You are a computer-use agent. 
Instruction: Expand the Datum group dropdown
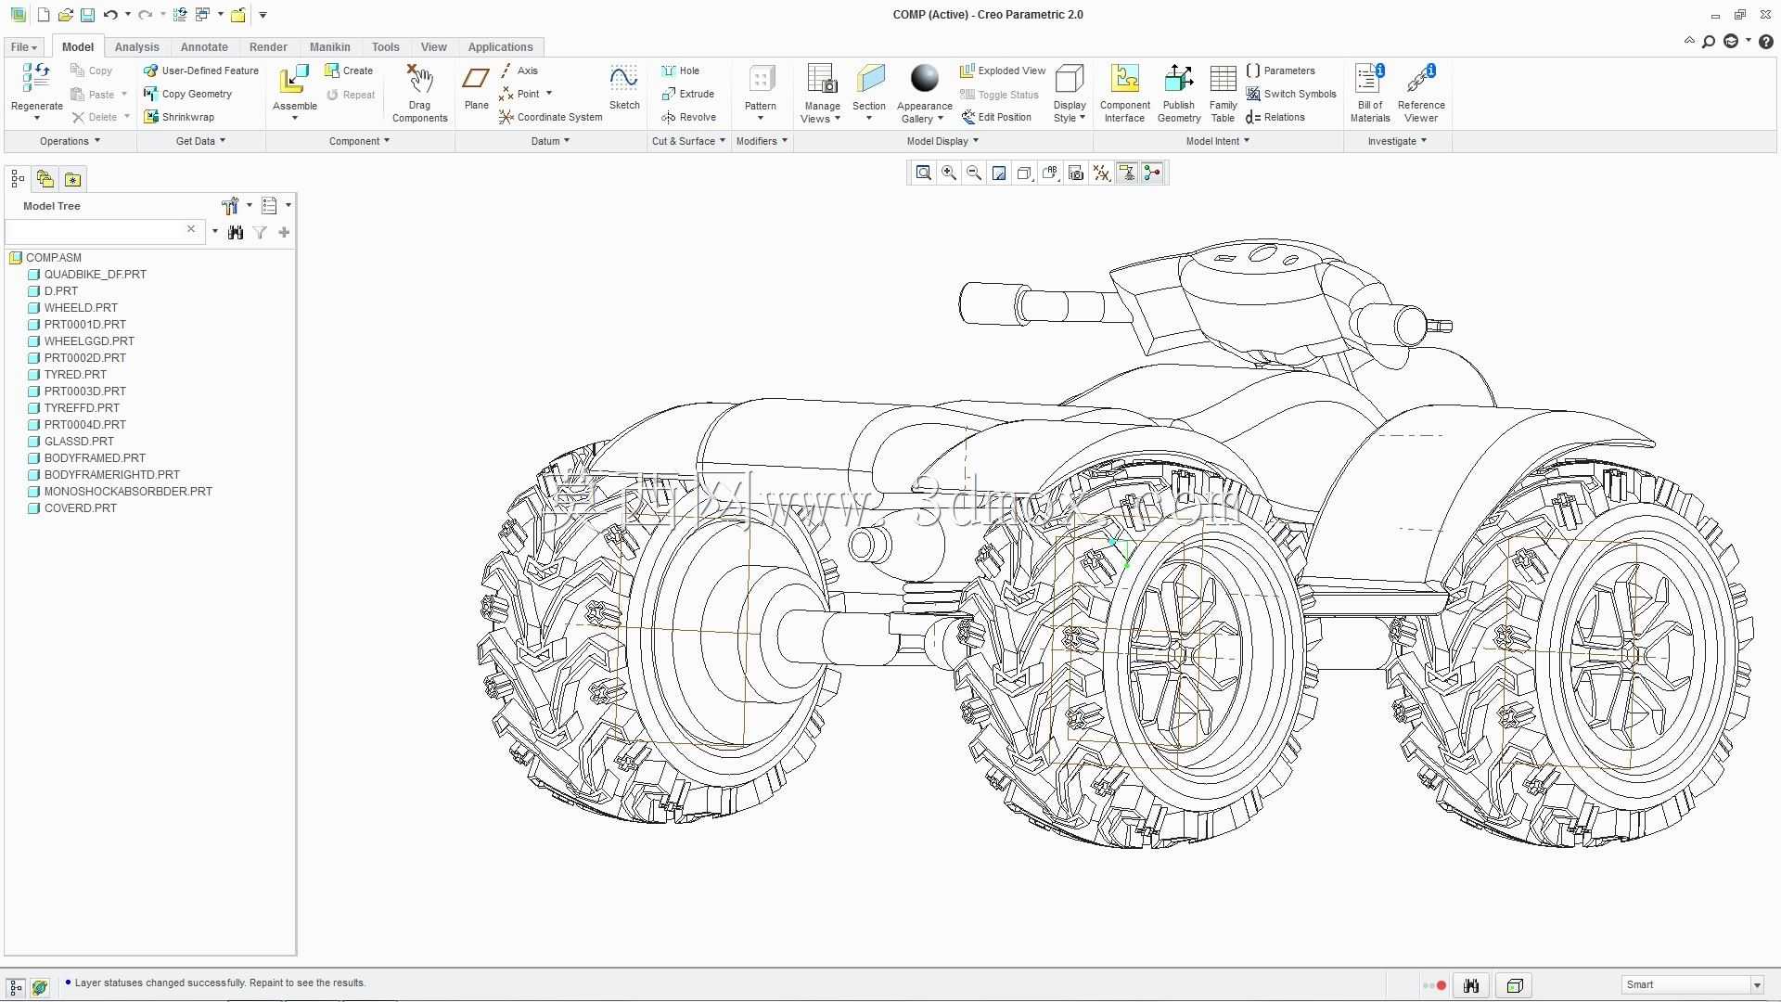[x=550, y=141]
